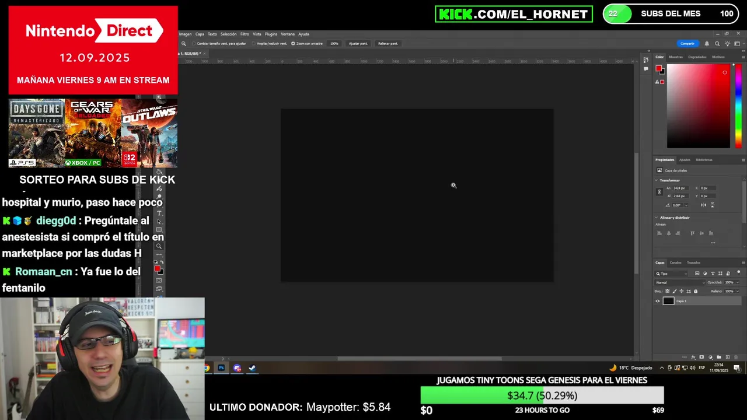Switch to the Muestras tab
Image resolution: width=747 pixels, height=420 pixels.
pyautogui.click(x=676, y=57)
